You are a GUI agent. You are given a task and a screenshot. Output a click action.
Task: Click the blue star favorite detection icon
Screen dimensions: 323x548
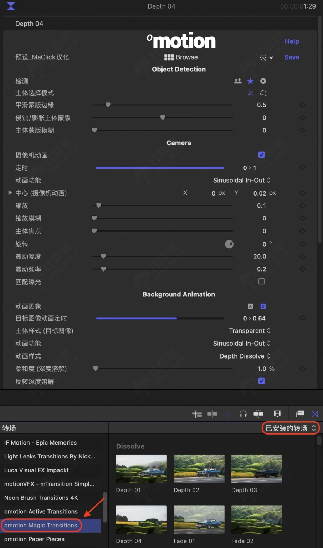pos(250,81)
